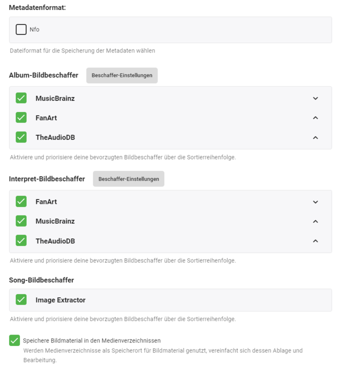Open Beschaffer-Einstellungen for Interpret-Bildbeschaffer
Screen dimensions: 342x375
129,179
